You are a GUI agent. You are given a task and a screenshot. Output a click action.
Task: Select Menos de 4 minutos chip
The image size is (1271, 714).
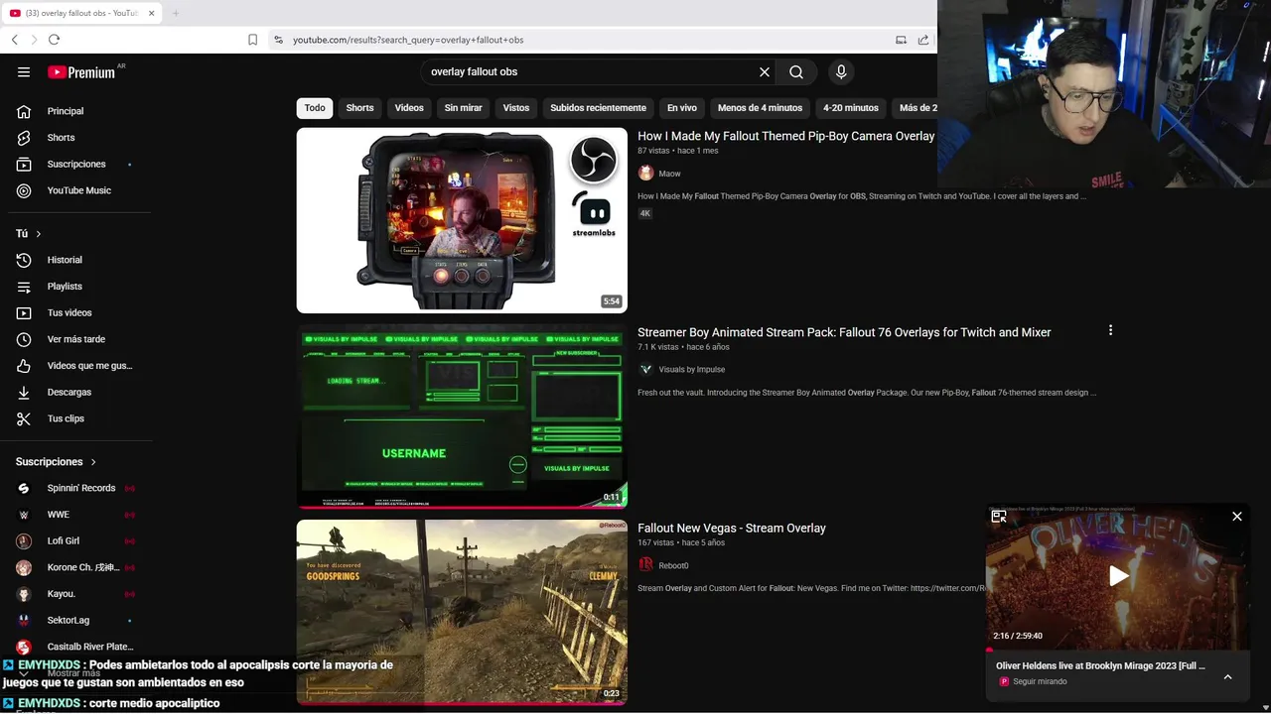click(x=760, y=108)
